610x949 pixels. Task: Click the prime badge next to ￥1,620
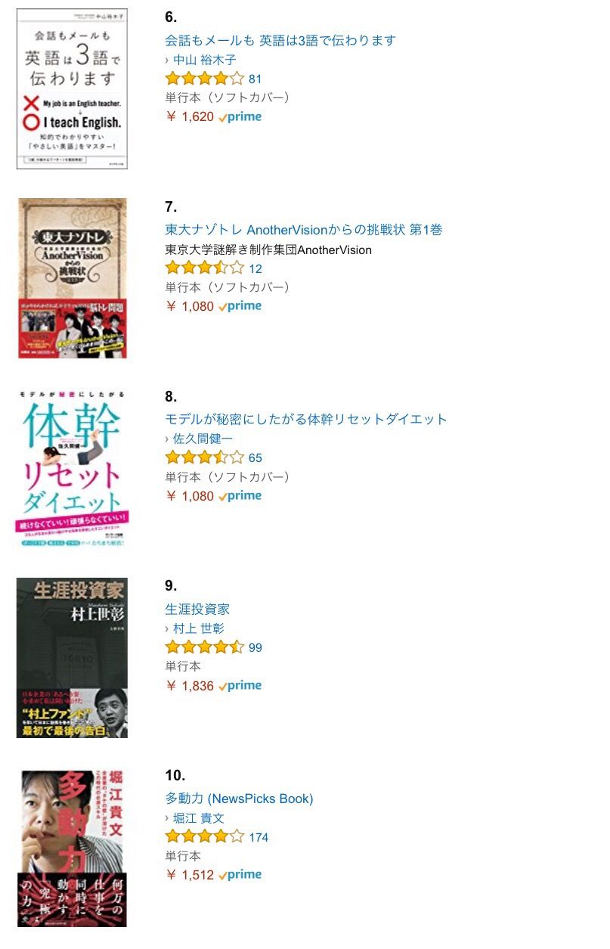click(240, 117)
